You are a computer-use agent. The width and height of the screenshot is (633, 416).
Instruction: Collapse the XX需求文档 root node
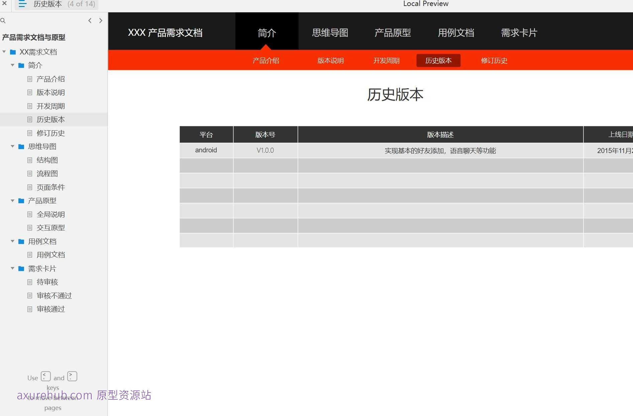coord(4,52)
